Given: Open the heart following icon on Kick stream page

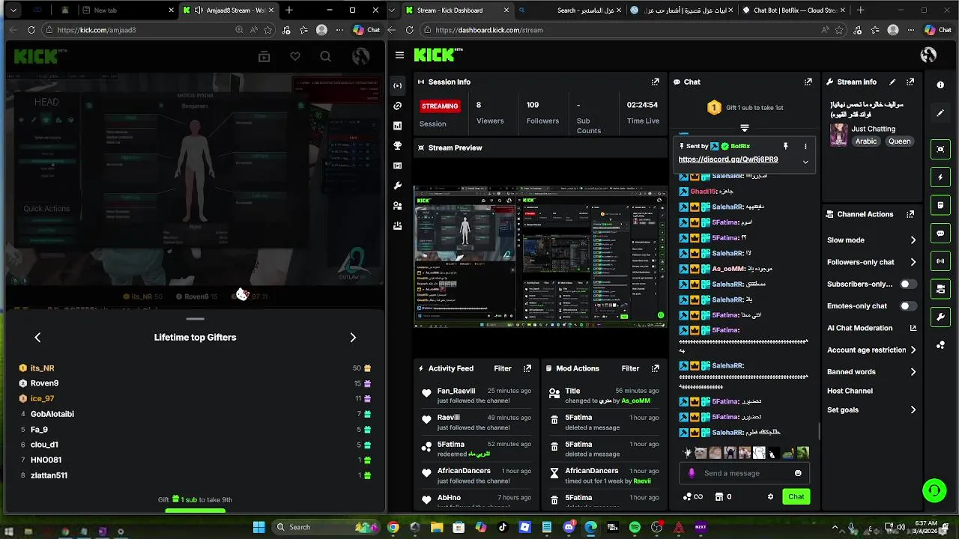Looking at the screenshot, I should (295, 57).
